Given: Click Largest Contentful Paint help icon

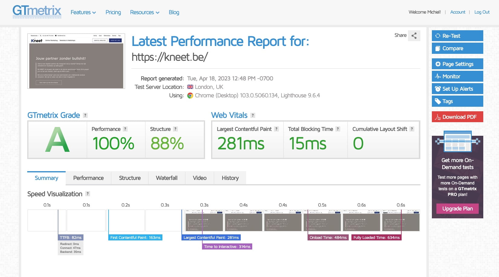Looking at the screenshot, I should point(276,129).
